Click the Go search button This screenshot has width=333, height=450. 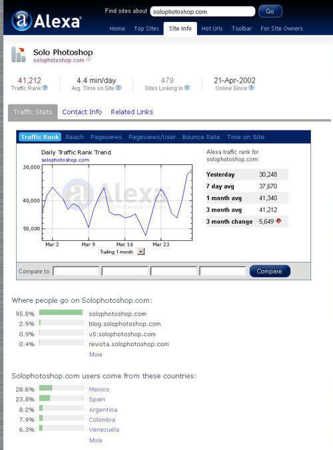coord(270,11)
